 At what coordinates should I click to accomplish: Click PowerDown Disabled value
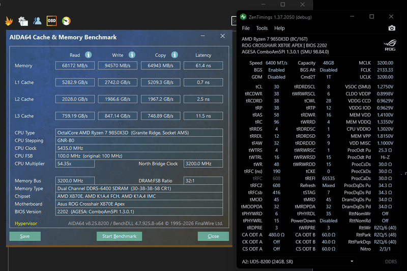click(328, 221)
